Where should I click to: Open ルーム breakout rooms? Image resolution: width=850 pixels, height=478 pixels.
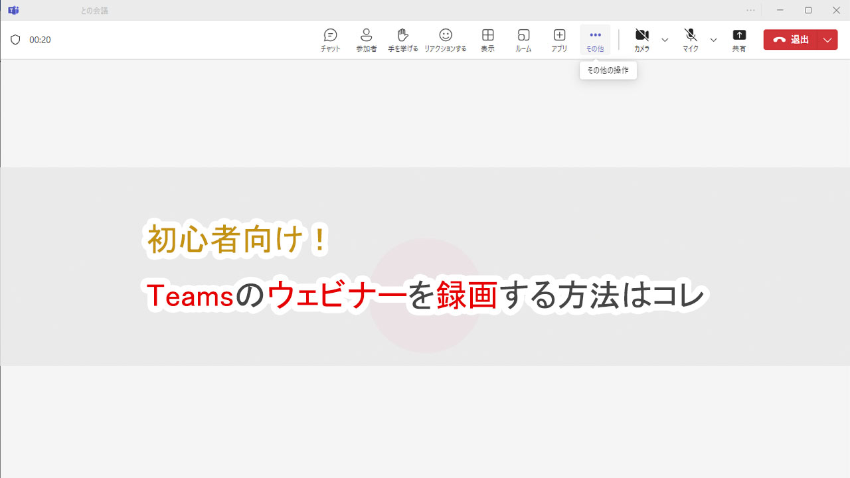[523, 39]
